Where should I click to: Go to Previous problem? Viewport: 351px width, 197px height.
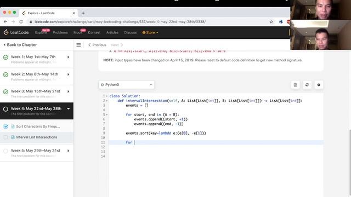pos(97,45)
